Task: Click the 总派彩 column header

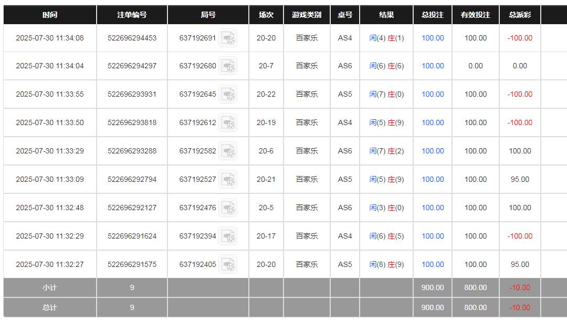Action: tap(520, 15)
